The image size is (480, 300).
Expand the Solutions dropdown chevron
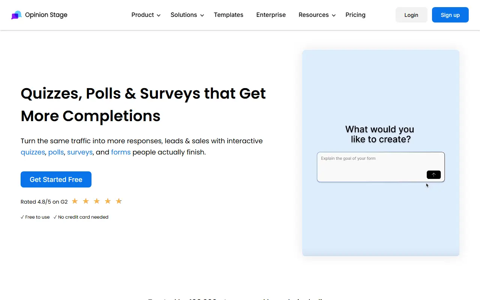[202, 15]
